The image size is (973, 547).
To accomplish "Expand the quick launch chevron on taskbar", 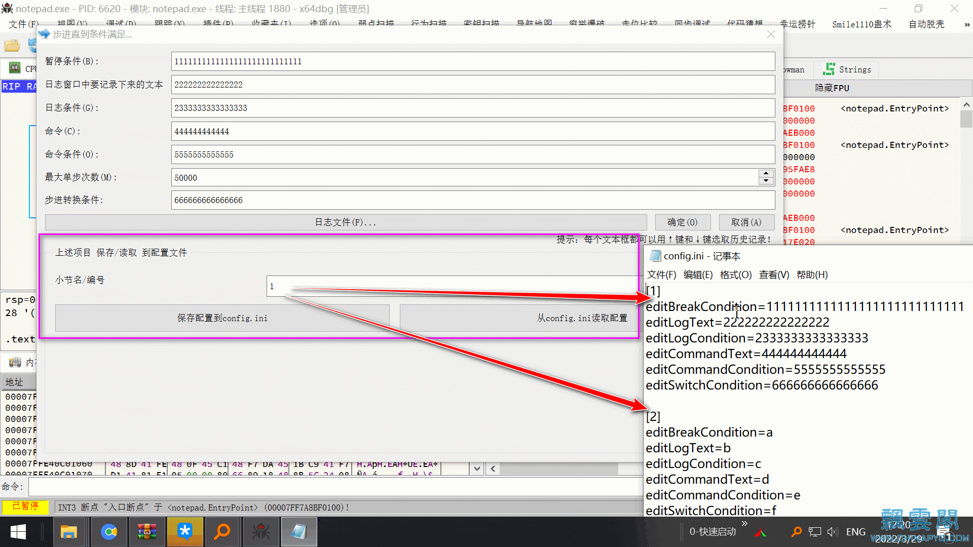I will [x=744, y=524].
